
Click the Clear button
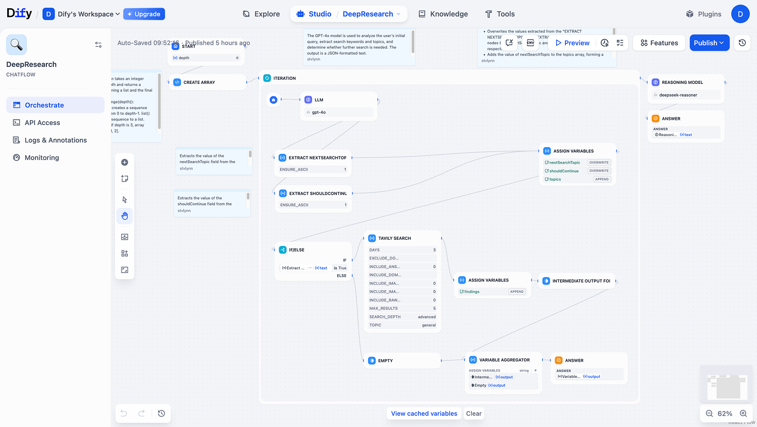[474, 414]
